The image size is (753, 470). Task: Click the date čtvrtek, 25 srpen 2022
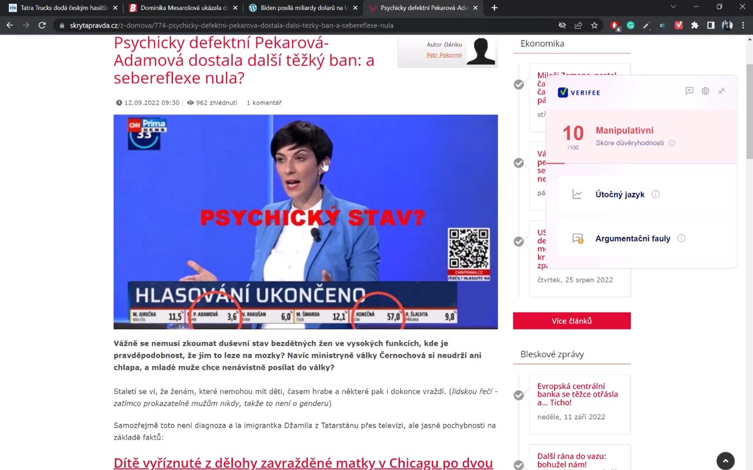(x=575, y=280)
